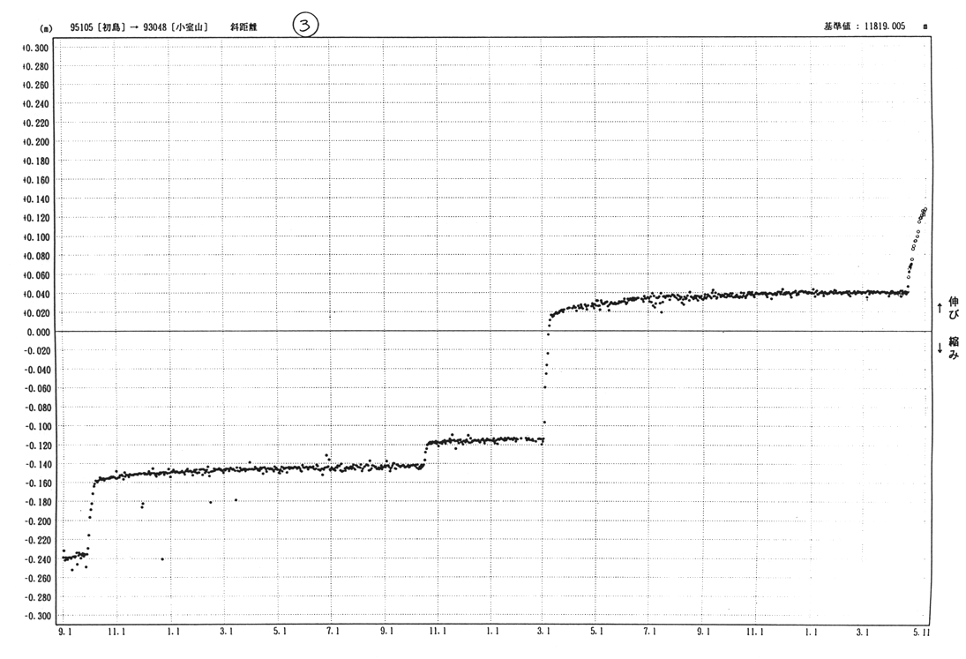Click the 5.11 x-axis end label

919,633
